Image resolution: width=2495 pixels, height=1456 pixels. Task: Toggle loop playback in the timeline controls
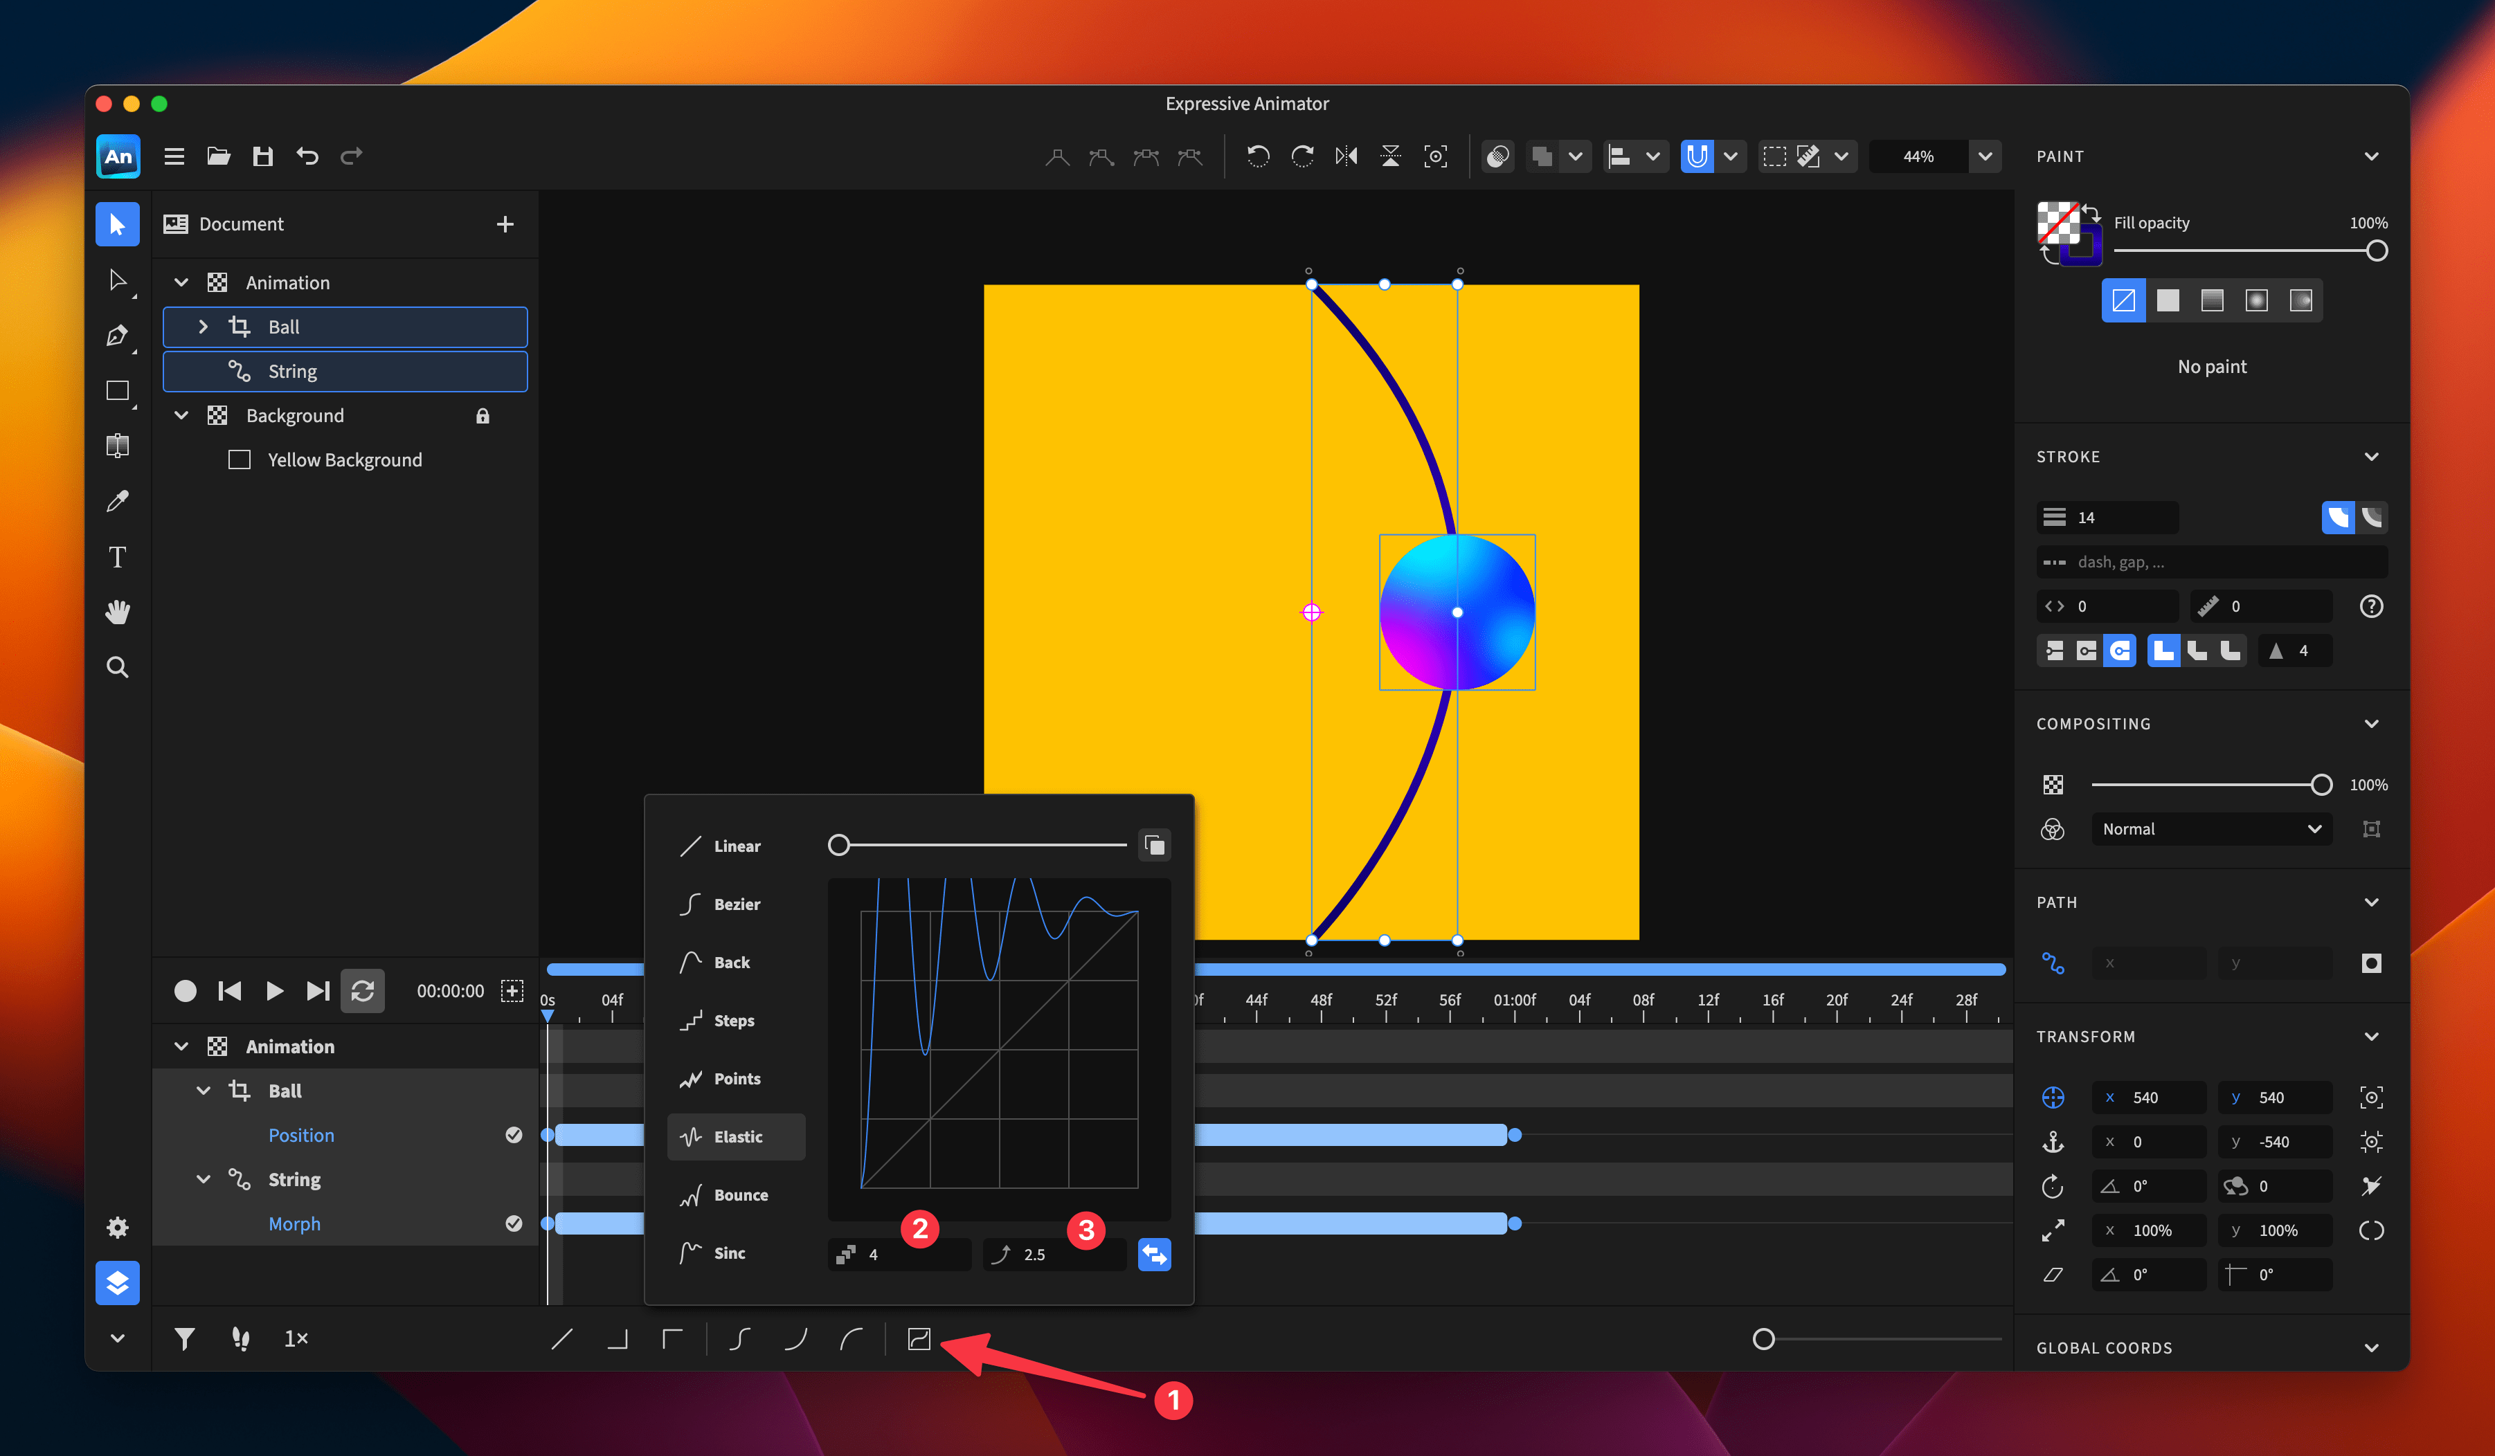pyautogui.click(x=362, y=990)
